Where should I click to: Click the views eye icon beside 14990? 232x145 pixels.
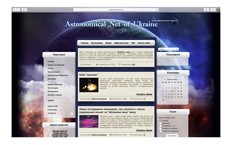110,135
